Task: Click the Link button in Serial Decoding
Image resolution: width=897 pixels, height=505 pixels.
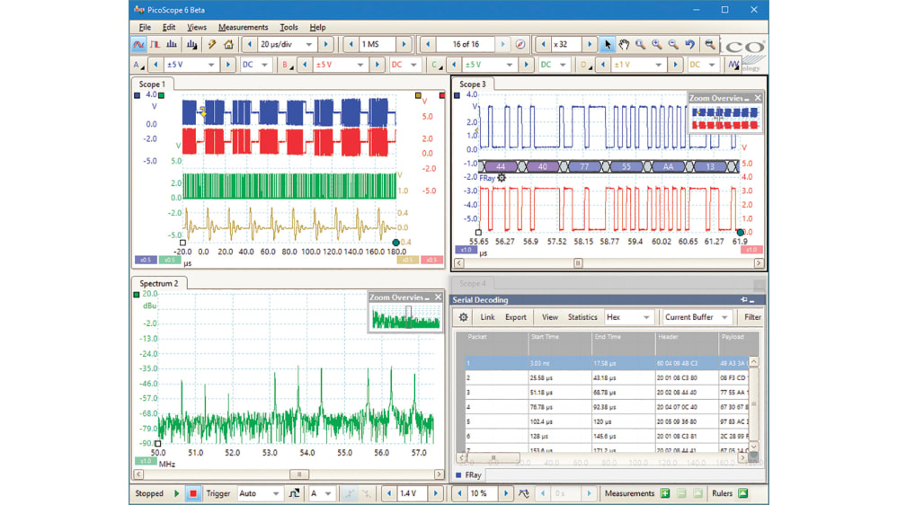Action: [487, 317]
